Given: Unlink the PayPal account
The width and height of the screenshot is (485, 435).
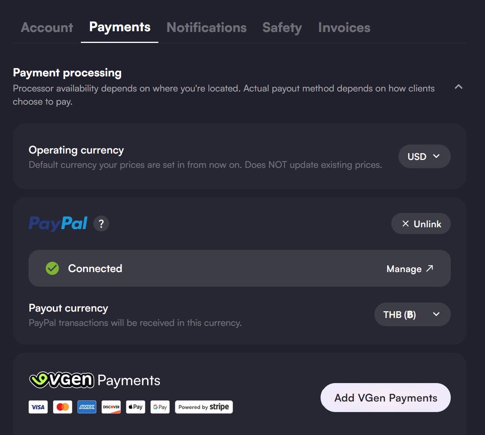Looking at the screenshot, I should 421,224.
